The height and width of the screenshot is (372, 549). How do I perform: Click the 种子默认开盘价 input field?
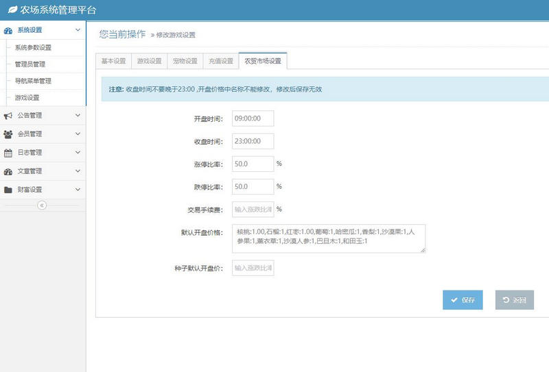(253, 268)
